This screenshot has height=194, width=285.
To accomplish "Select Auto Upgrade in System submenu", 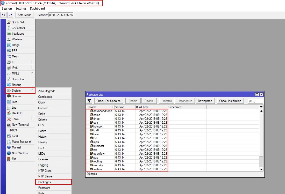I will click(x=54, y=91).
